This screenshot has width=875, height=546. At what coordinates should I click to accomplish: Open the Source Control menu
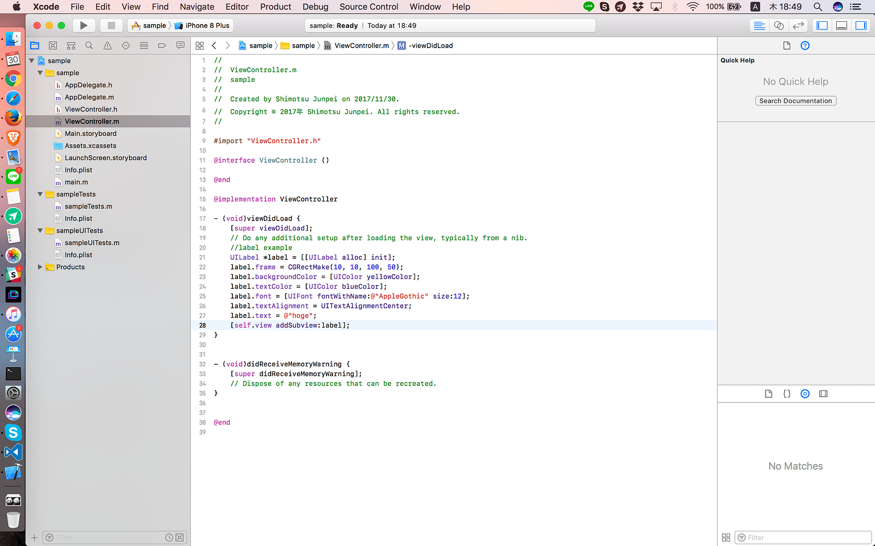(369, 7)
